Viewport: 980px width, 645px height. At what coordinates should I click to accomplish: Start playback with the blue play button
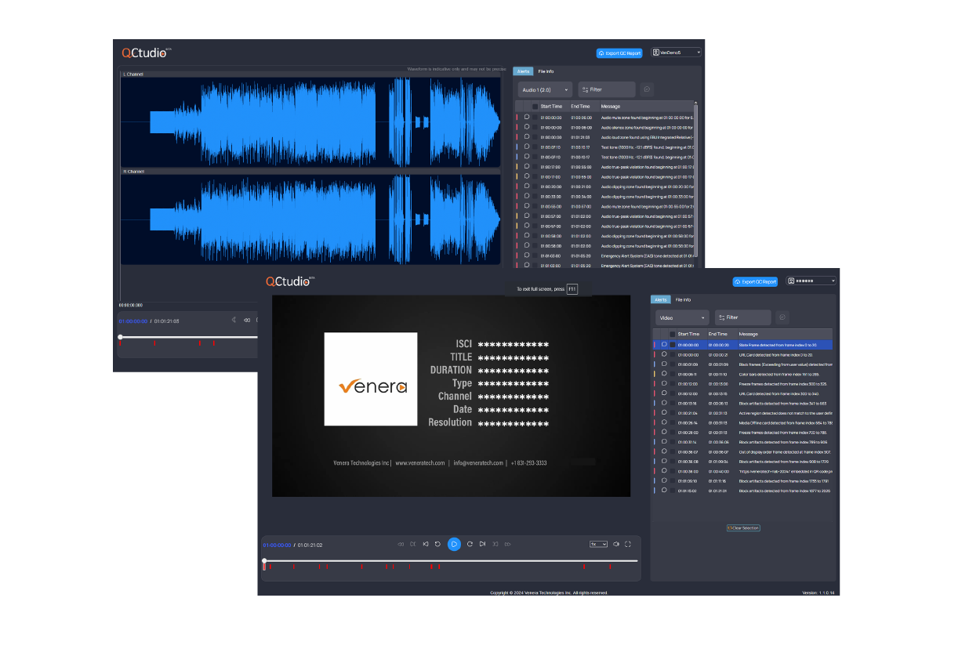454,544
